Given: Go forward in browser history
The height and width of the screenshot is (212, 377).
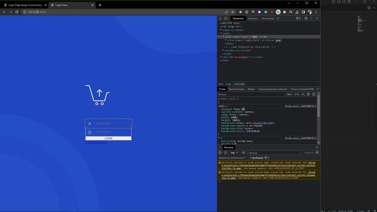Looking at the screenshot, I should click(x=11, y=12).
